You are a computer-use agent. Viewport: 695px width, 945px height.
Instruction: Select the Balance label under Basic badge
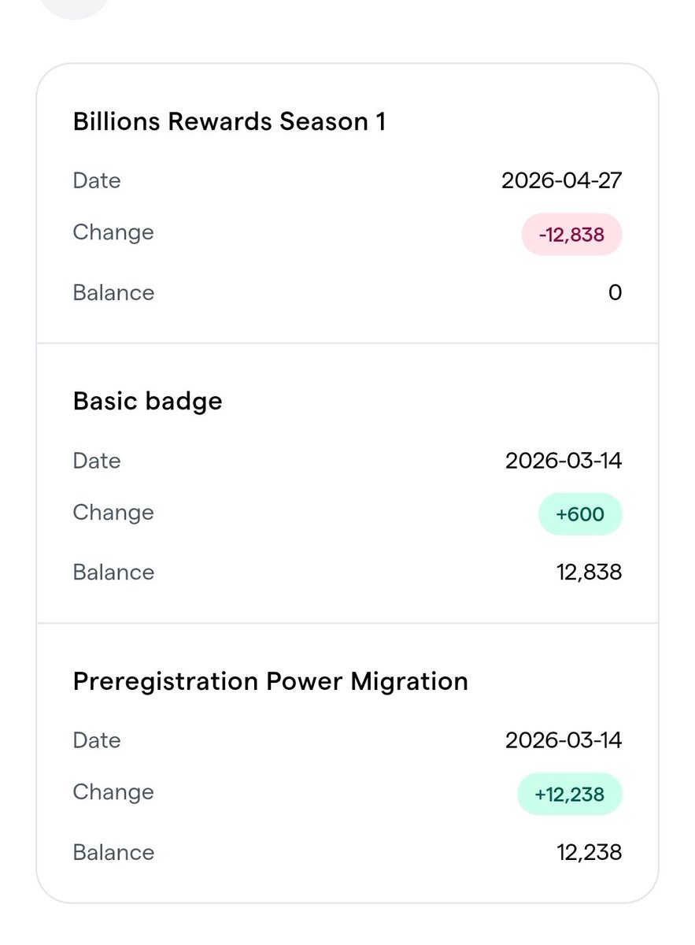pos(113,573)
